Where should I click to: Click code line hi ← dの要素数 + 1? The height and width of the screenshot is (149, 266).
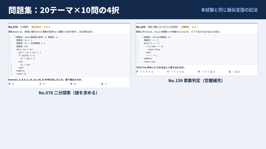pyautogui.click(x=31, y=43)
